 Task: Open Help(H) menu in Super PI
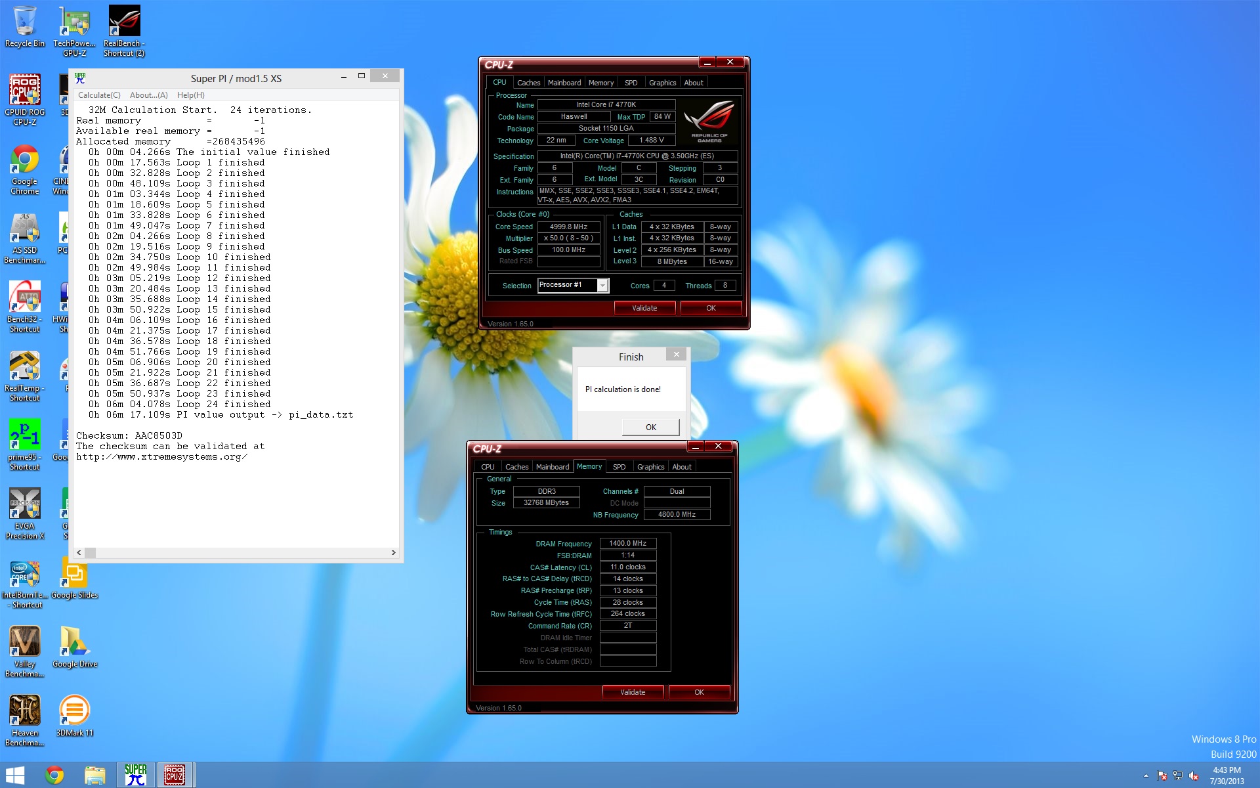pos(191,95)
